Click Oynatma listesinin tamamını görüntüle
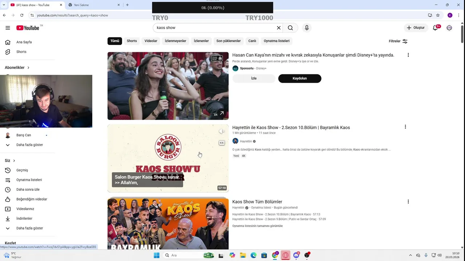The width and height of the screenshot is (465, 261). [x=258, y=226]
